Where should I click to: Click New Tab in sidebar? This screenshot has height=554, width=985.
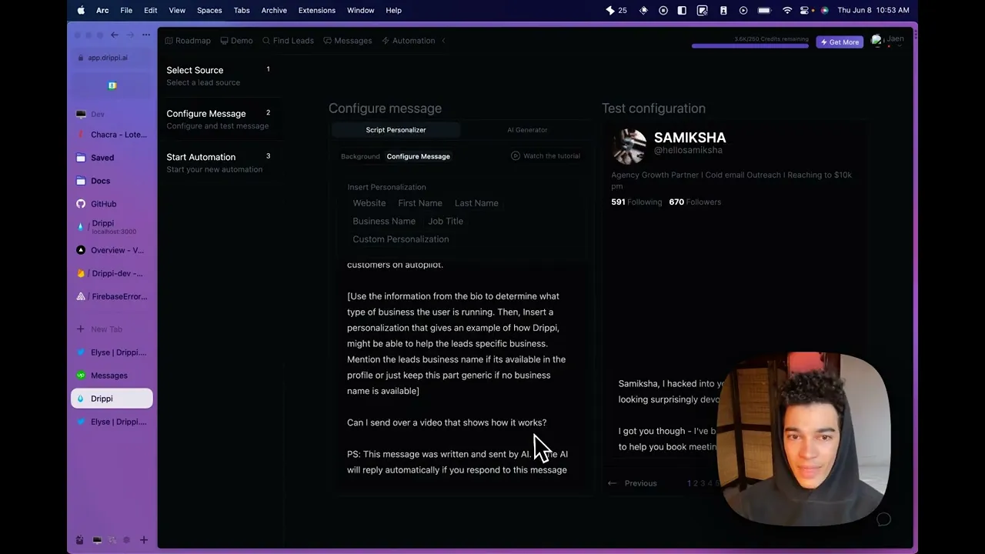pos(112,329)
